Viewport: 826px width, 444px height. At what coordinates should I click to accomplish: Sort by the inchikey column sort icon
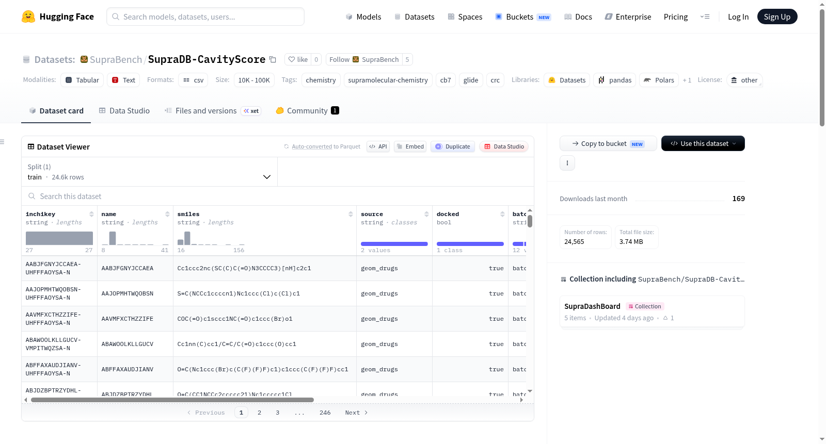click(91, 214)
